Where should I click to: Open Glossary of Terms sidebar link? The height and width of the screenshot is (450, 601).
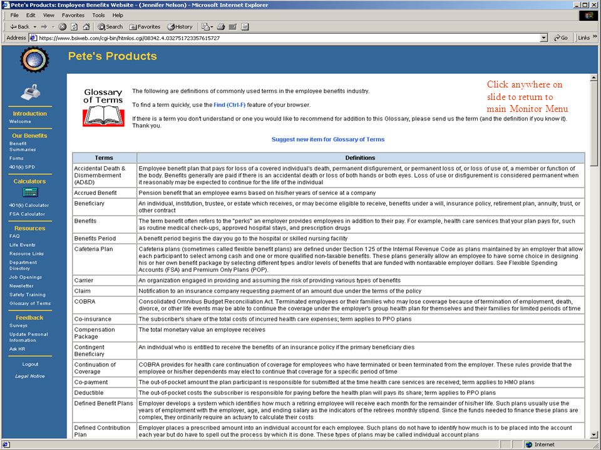click(x=30, y=304)
